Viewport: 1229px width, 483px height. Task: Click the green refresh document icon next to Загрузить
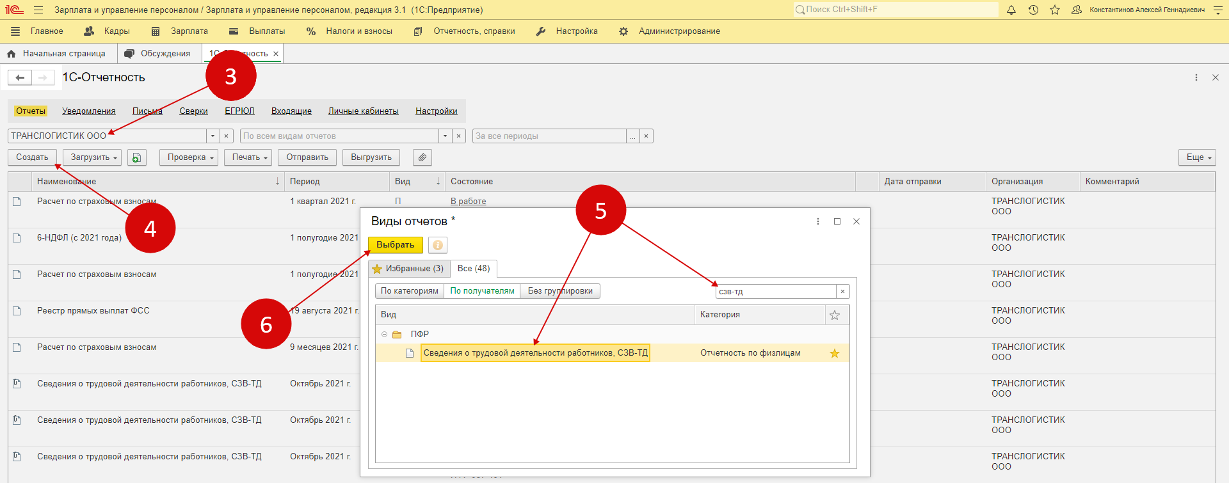pyautogui.click(x=136, y=157)
